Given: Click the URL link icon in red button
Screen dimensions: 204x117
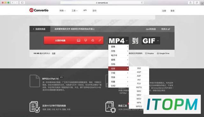Looking at the screenshot, I should pyautogui.click(x=100, y=40).
